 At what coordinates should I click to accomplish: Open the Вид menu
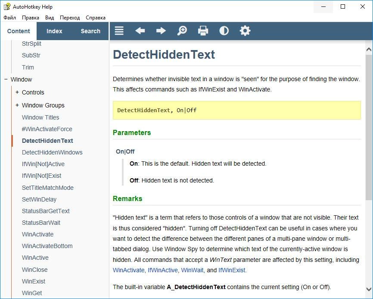[50, 18]
